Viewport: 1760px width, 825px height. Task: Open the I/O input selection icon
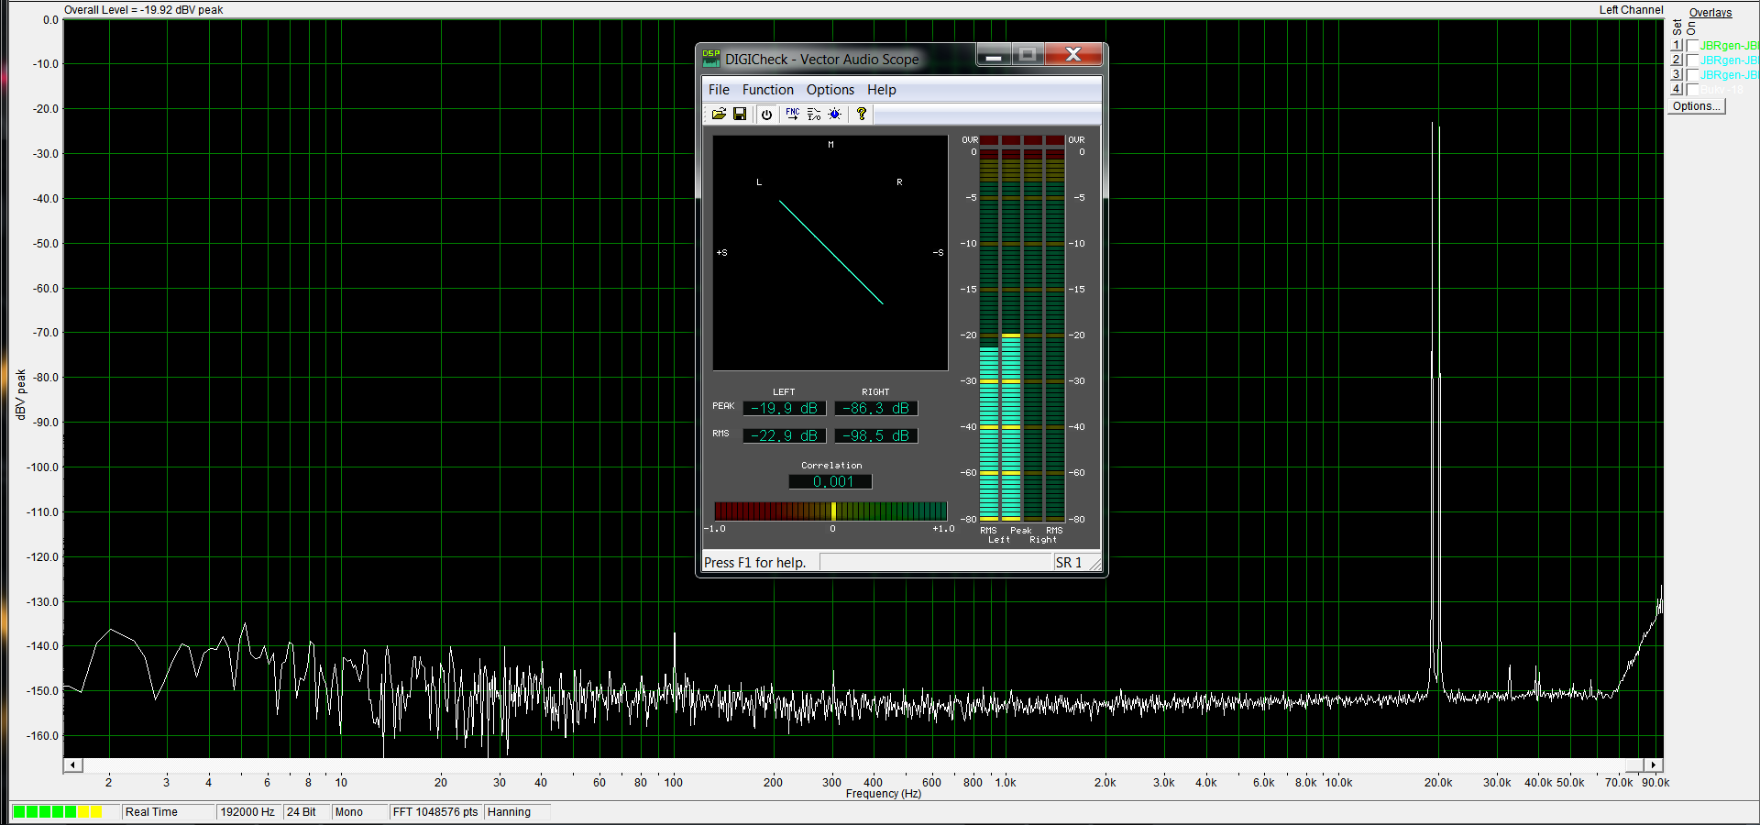(814, 114)
